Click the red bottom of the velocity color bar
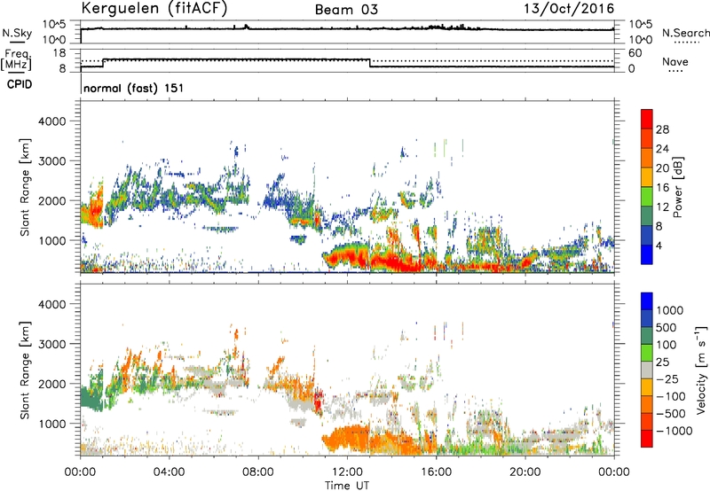710x491 pixels. (x=647, y=439)
